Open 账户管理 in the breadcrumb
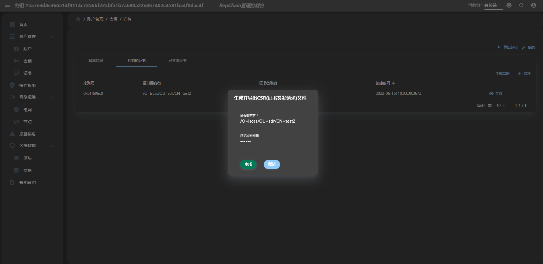This screenshot has height=264, width=543. click(x=95, y=19)
